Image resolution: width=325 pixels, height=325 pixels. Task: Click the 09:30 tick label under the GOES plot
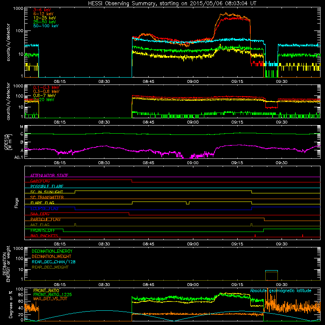click(282, 163)
